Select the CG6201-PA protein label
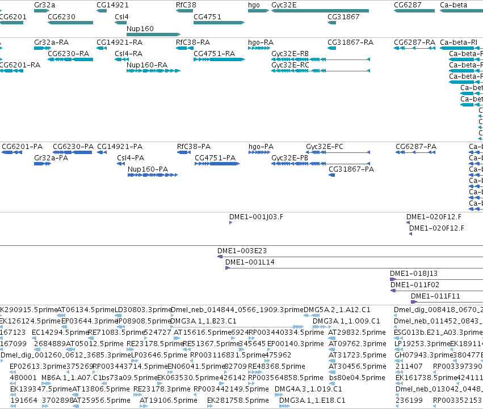483x409 pixels. click(x=22, y=146)
